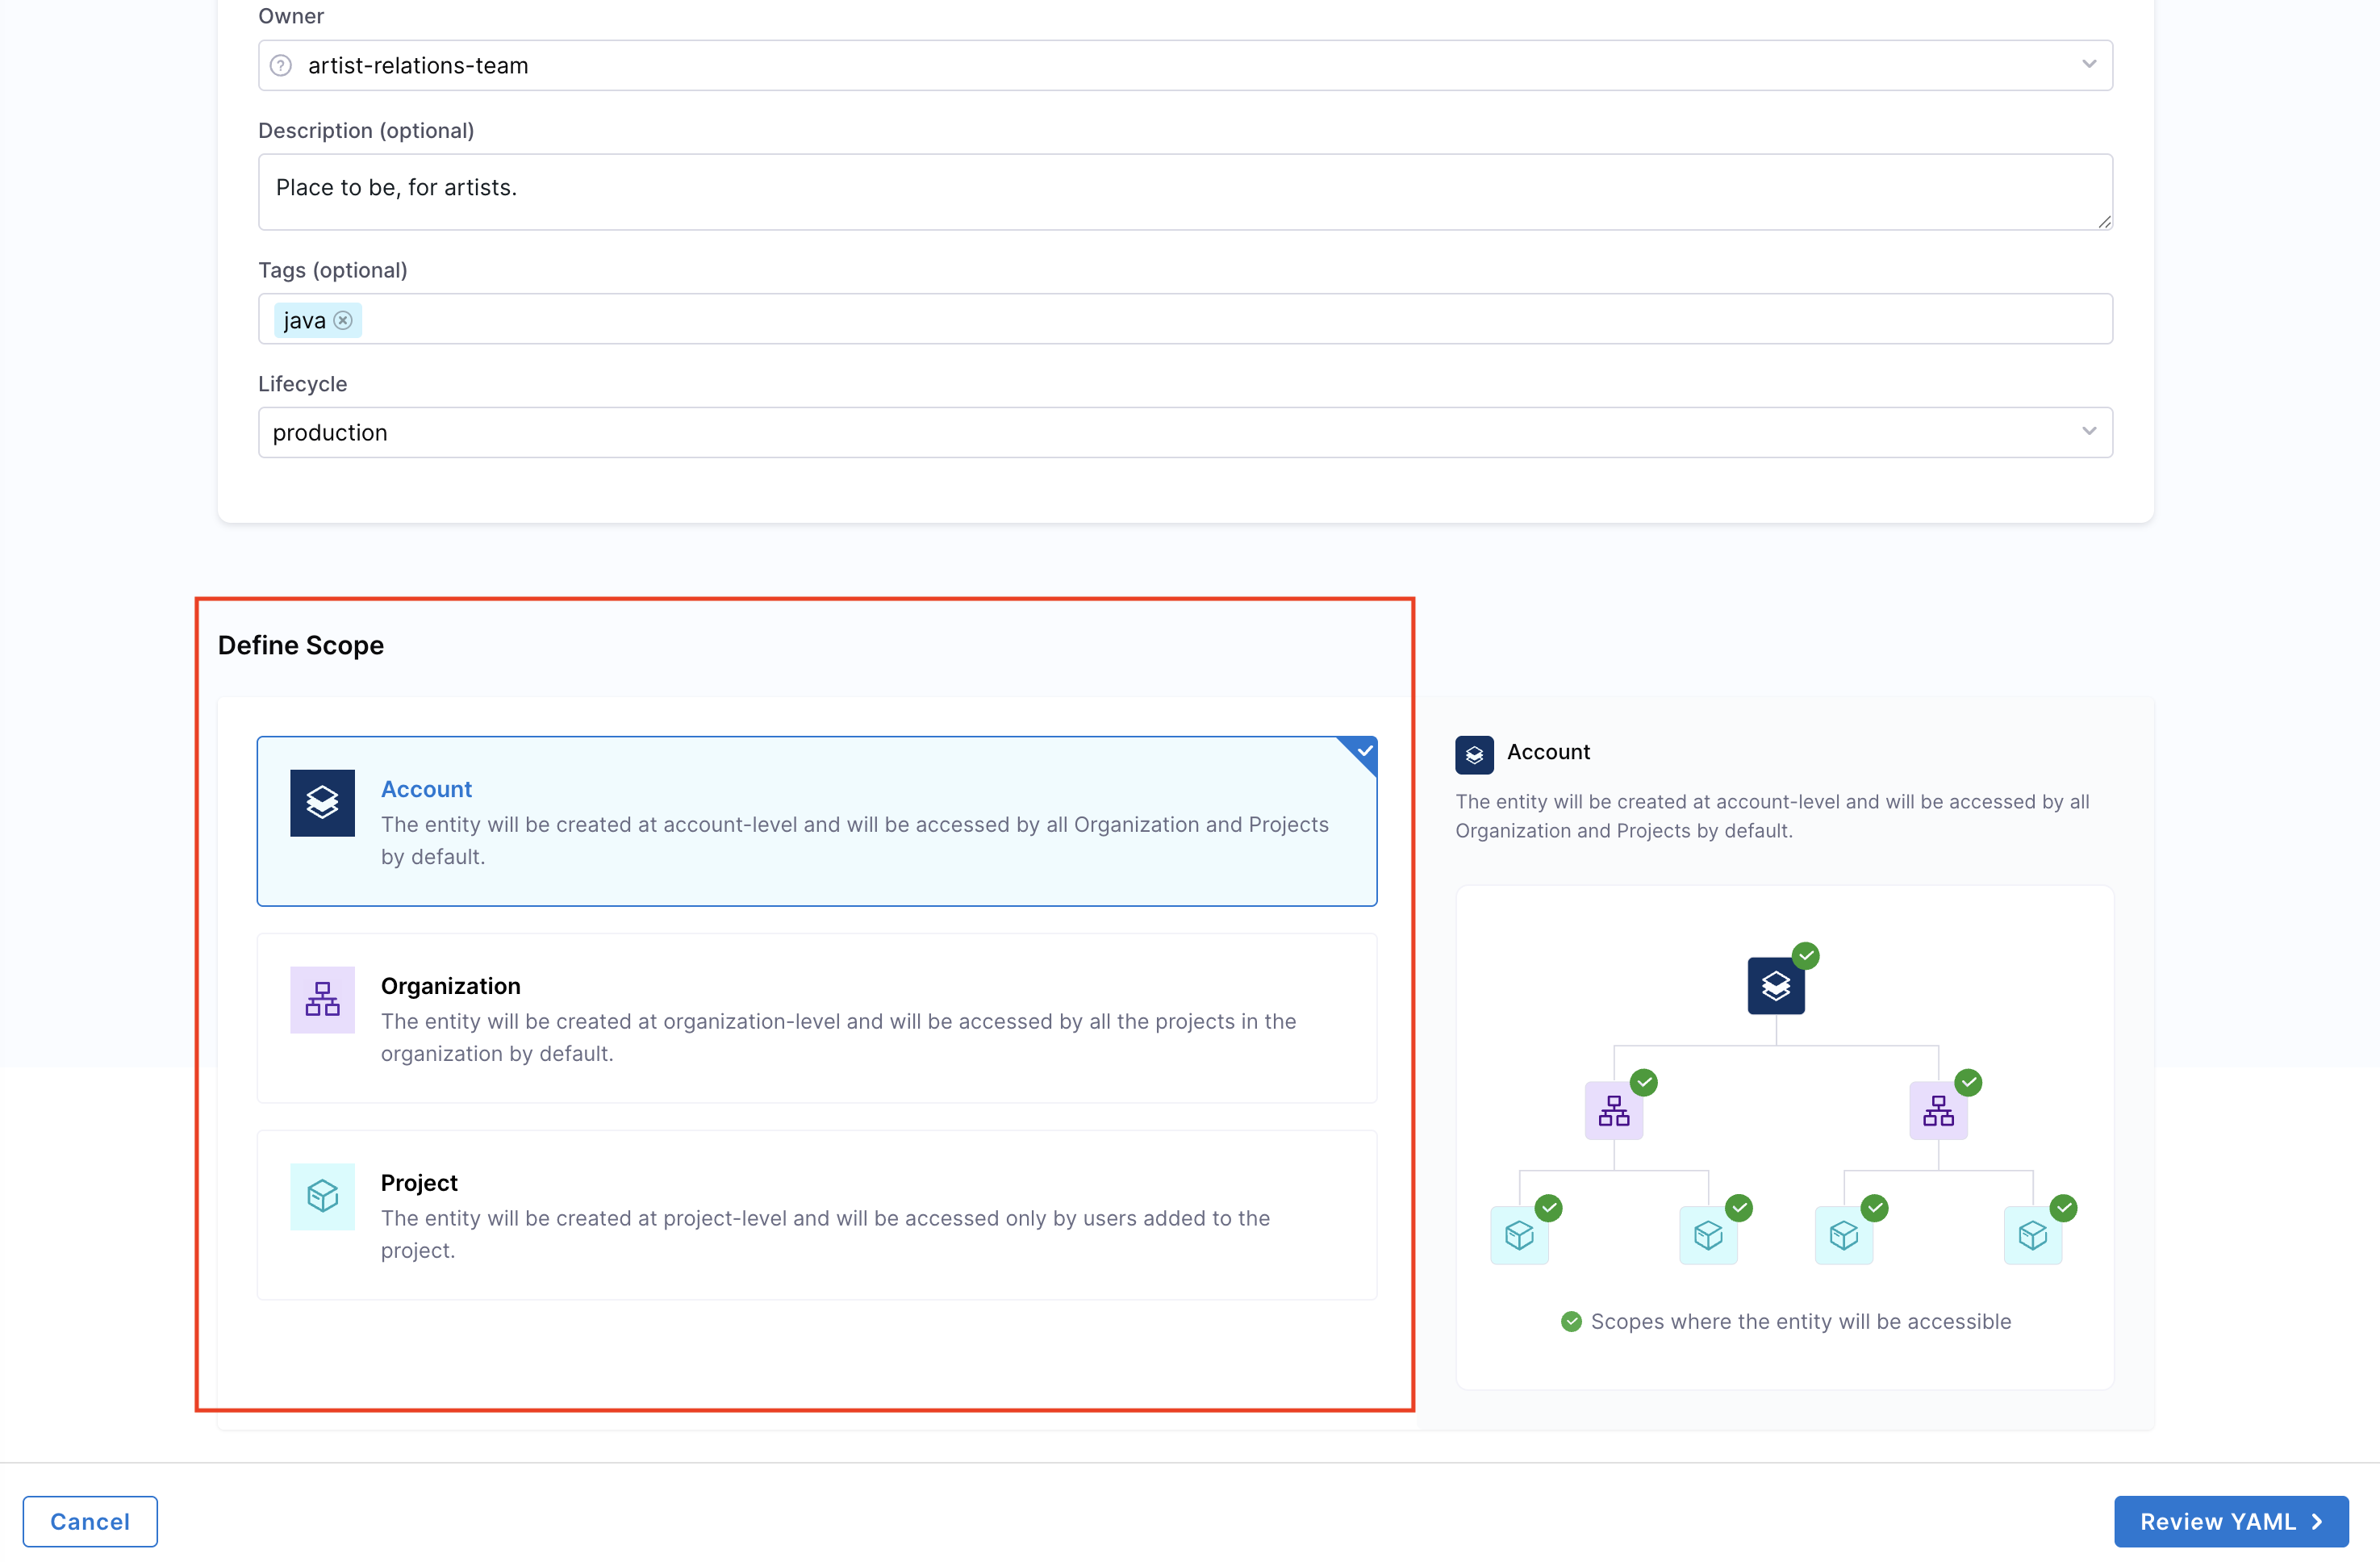Remove the java tag with its x icon
This screenshot has width=2380, height=1562.
(x=343, y=320)
